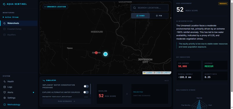The width and height of the screenshot is (233, 109).
Task: Open the Leaflet attribution link
Action: 149,73
